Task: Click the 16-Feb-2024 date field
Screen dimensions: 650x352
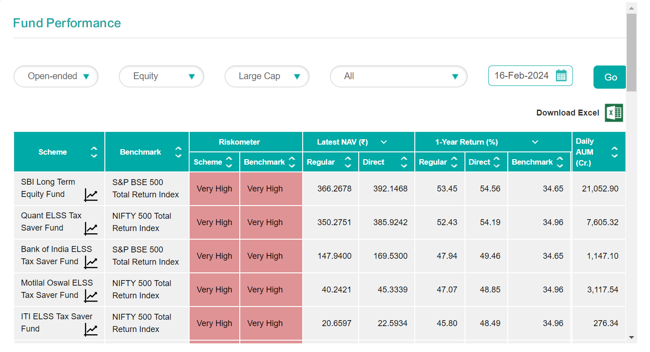Action: pos(531,76)
